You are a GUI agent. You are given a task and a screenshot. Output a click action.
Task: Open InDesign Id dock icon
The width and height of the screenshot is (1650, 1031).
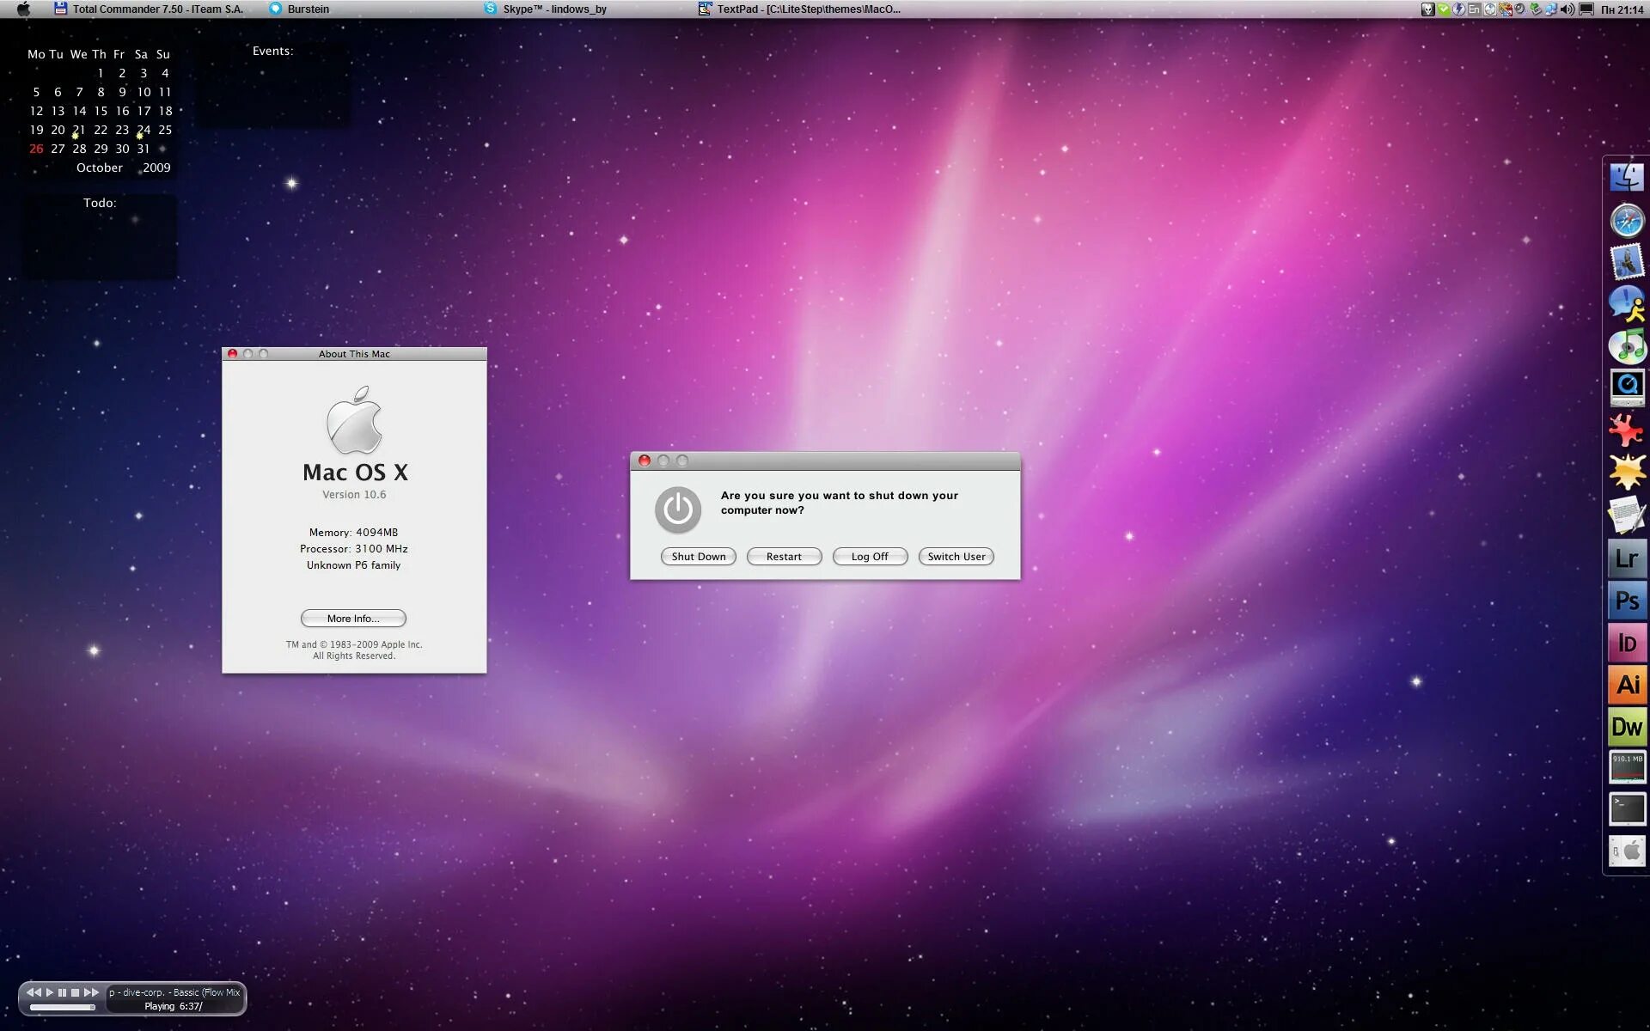pos(1626,643)
